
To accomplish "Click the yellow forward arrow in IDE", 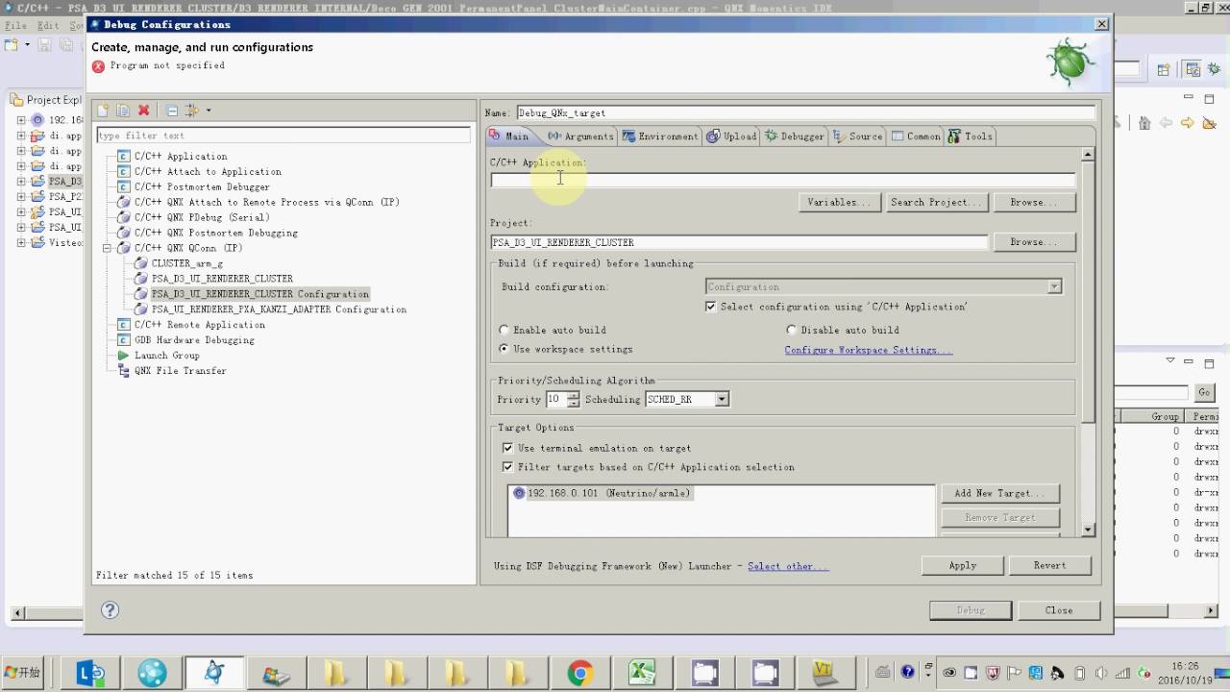I will tap(1188, 123).
